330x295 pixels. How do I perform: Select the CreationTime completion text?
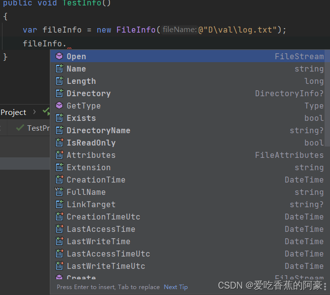(x=96, y=180)
